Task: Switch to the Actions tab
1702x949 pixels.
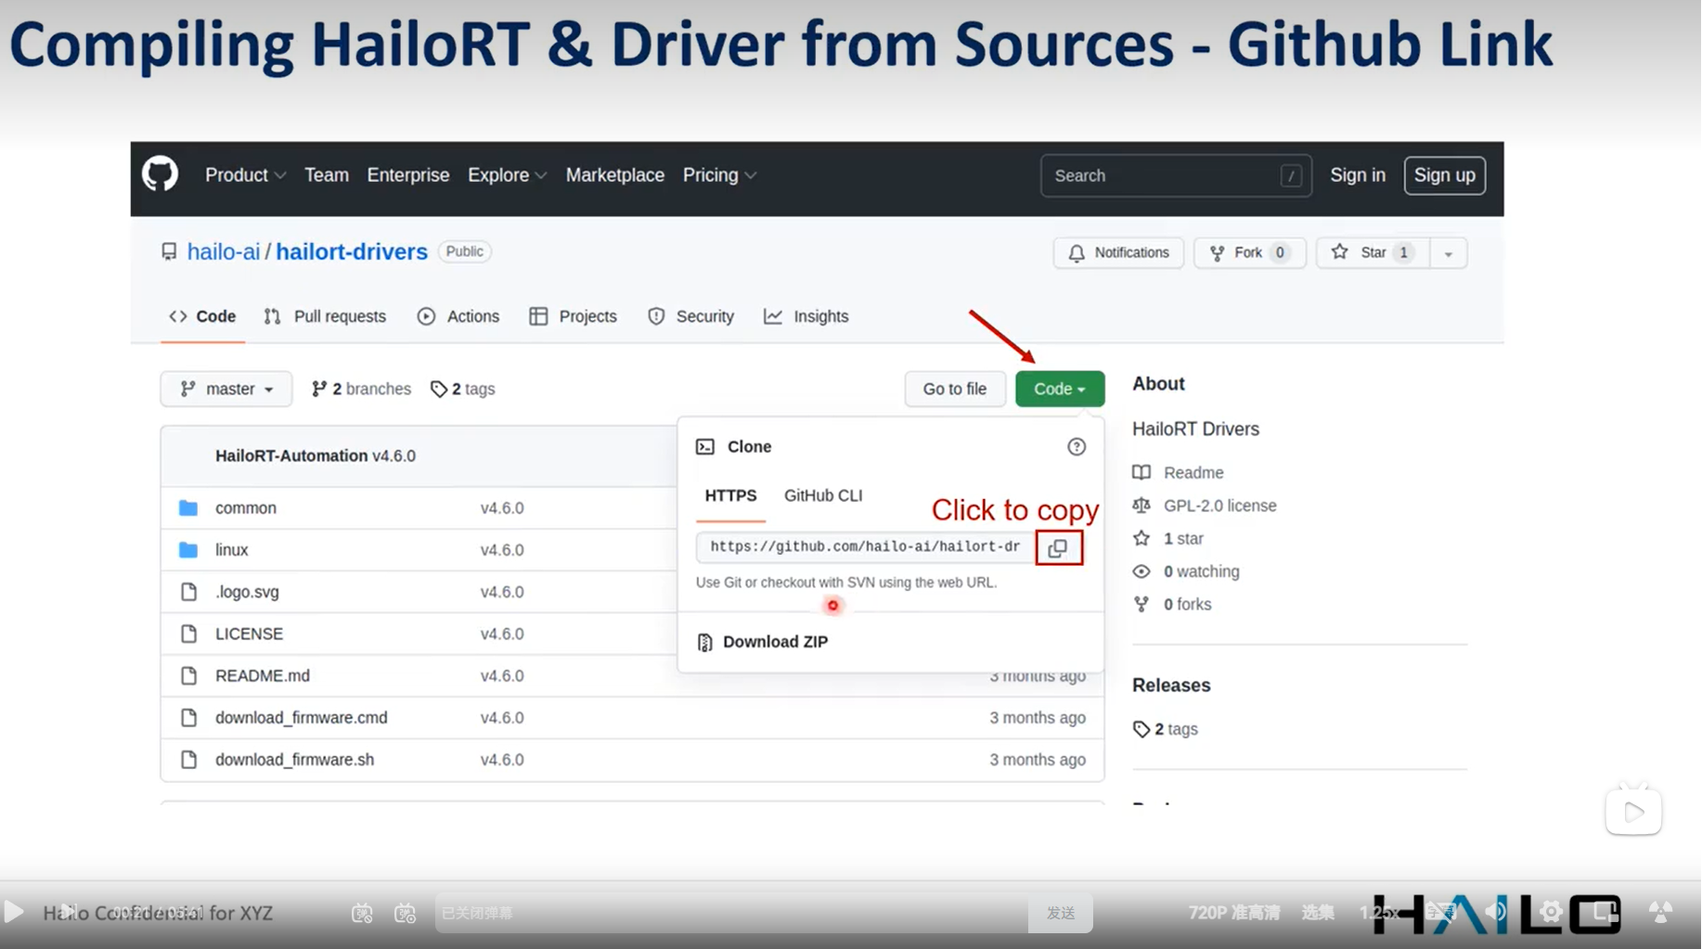Action: point(458,316)
